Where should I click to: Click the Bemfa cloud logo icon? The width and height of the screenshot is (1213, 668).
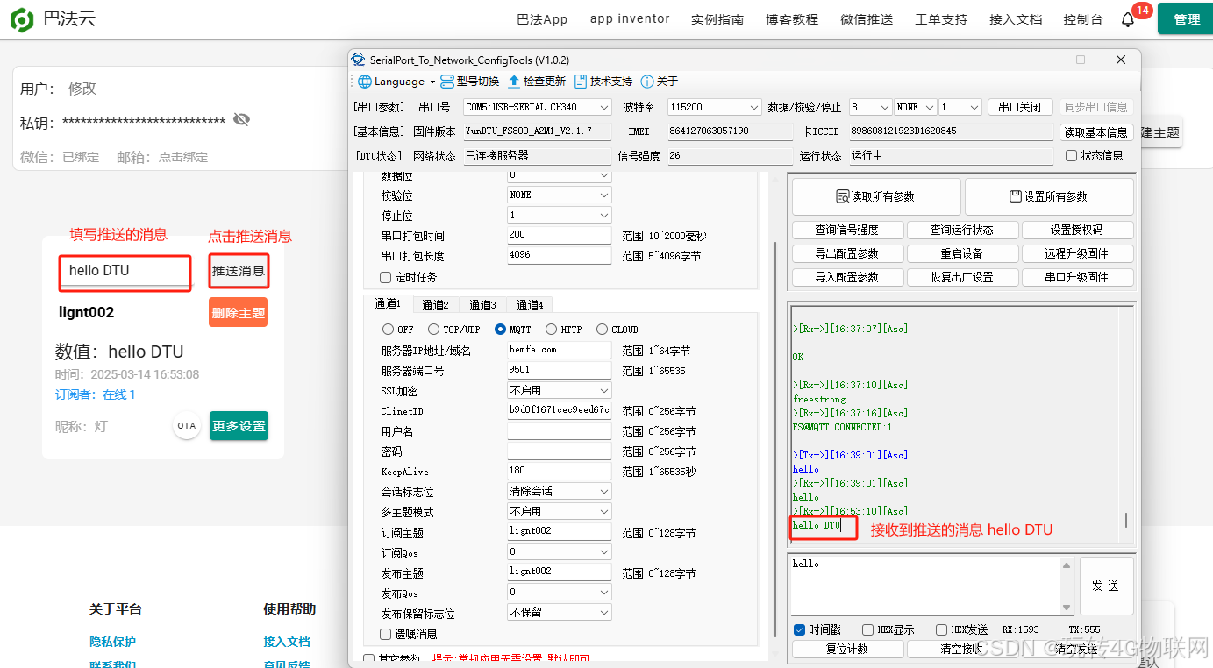22,19
